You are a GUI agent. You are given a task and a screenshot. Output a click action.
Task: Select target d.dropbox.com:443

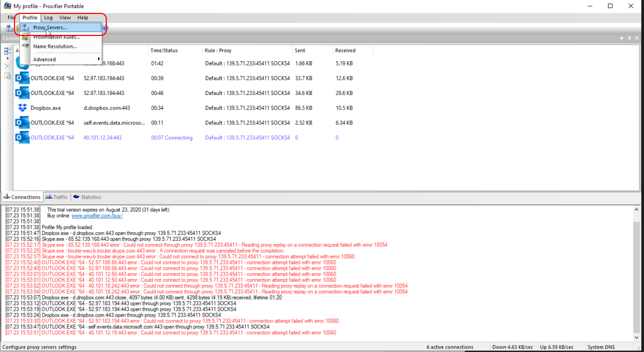(107, 108)
